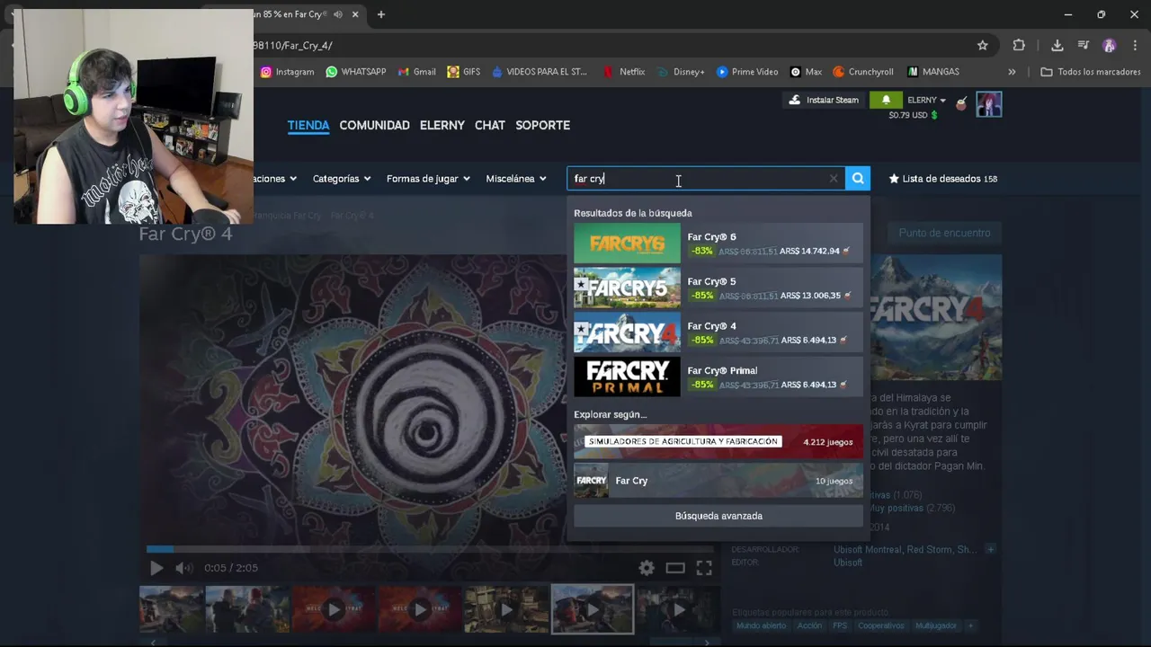Open the Mundo abierto tag

[x=761, y=625]
